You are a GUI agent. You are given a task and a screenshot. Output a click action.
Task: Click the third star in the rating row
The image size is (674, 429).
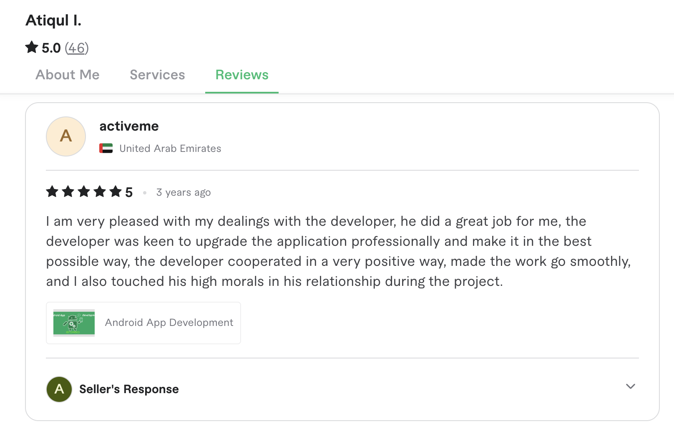click(83, 192)
